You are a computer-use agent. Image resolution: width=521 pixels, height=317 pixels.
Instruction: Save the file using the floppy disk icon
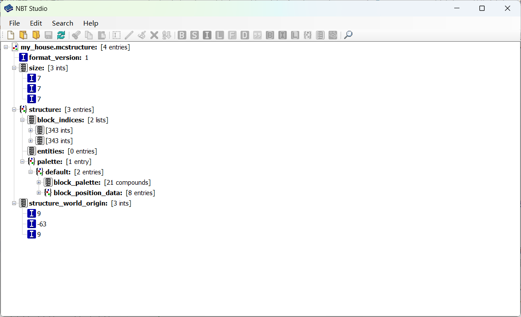point(49,35)
